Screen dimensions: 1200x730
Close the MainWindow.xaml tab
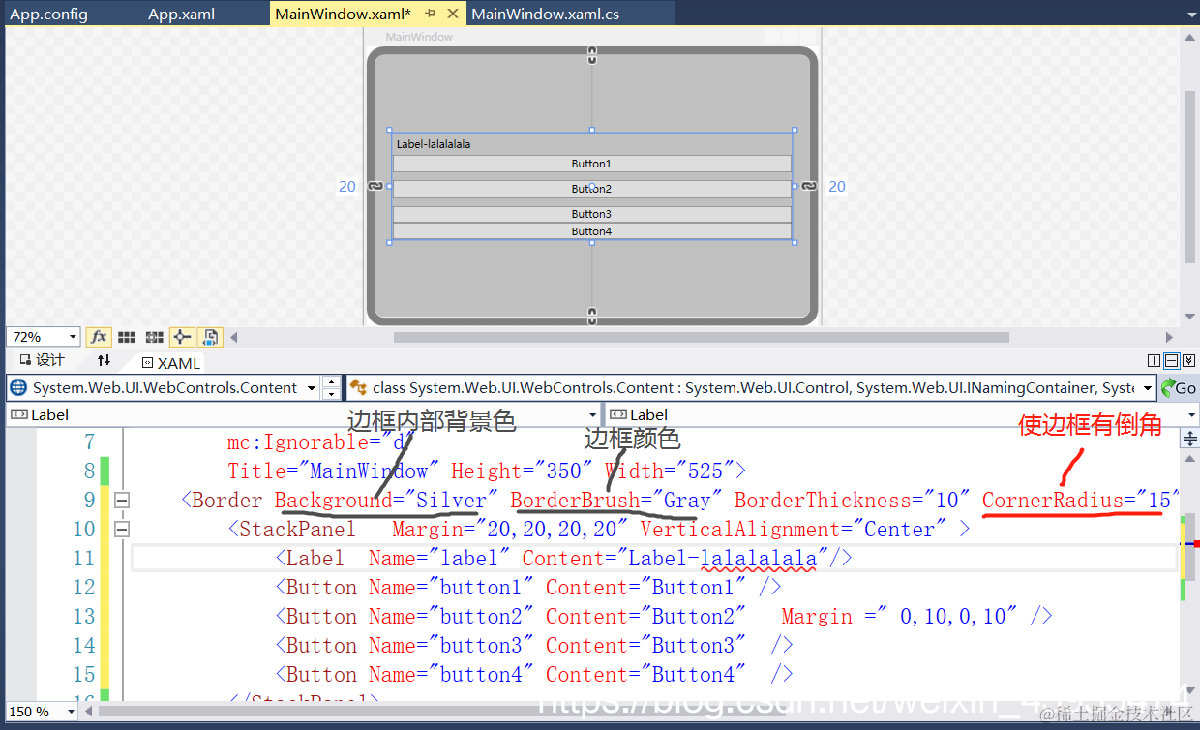tap(453, 14)
